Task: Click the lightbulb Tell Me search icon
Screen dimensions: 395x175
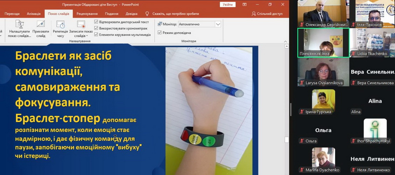Action: (x=147, y=14)
